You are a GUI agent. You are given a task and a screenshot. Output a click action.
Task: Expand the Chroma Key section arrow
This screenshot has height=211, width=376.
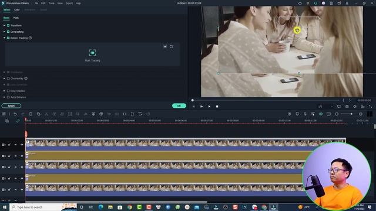pyautogui.click(x=4, y=78)
